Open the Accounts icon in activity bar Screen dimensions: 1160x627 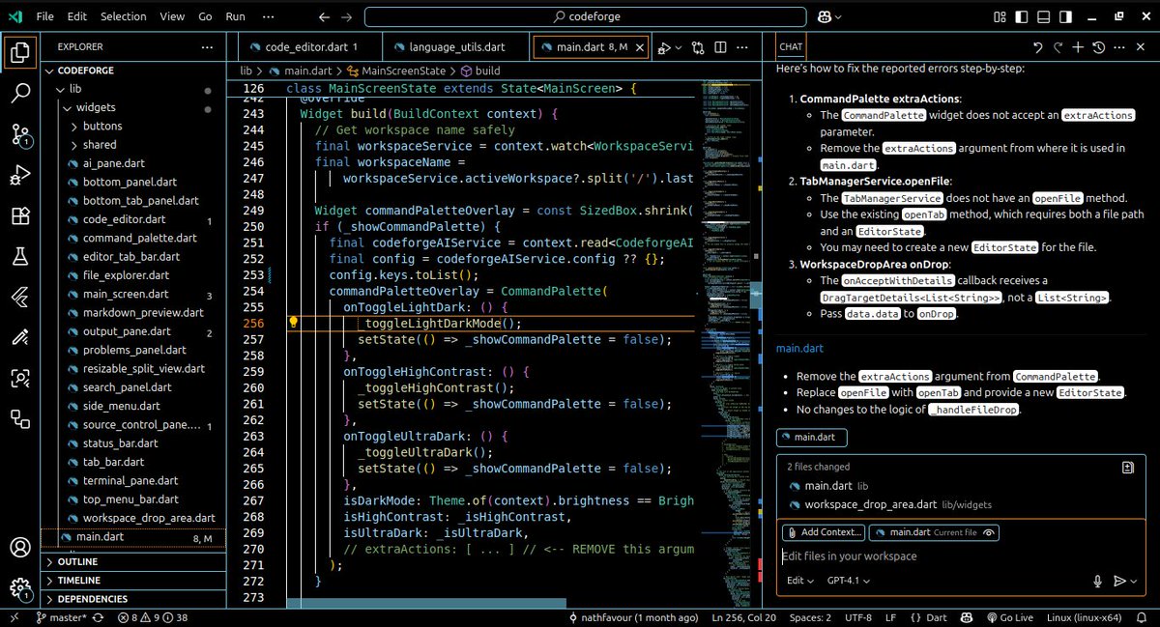20,548
